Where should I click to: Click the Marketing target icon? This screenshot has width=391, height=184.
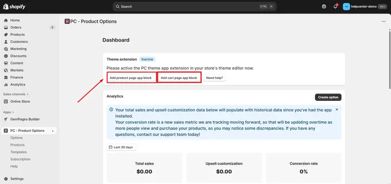(6, 49)
